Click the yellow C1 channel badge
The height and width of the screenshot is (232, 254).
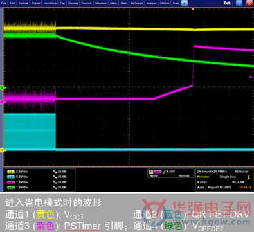click(x=11, y=172)
